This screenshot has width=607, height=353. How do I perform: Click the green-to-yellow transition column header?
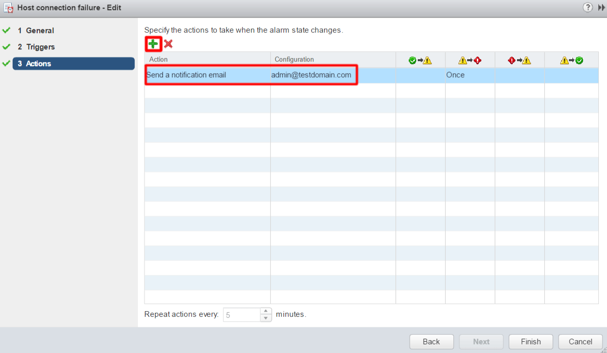coord(420,60)
